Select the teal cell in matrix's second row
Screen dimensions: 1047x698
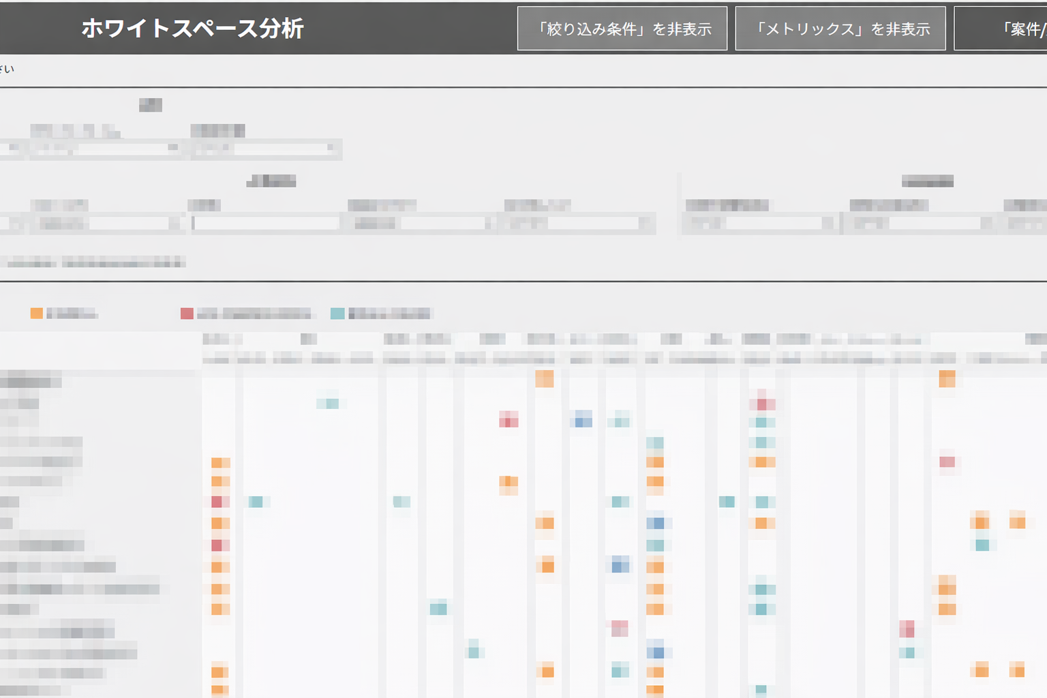pos(329,404)
